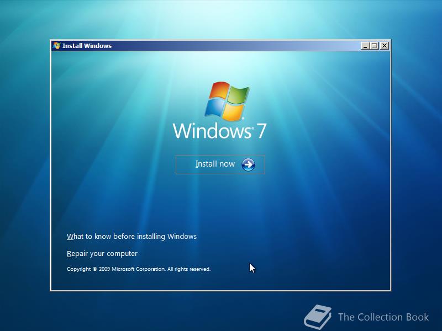Click the Install Windows title text
Screen dimensions: 442x331
[x=87, y=46]
